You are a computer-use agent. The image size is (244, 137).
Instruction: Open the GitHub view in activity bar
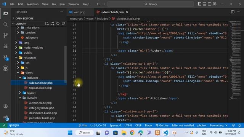point(5,68)
